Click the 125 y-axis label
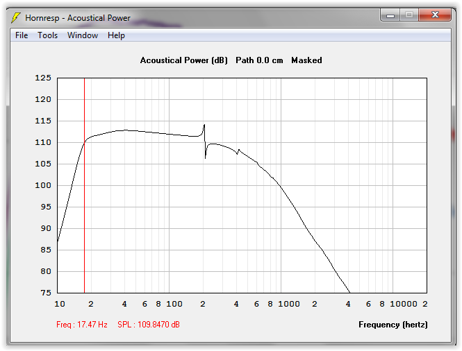This screenshot has height=351, width=462. click(43, 78)
